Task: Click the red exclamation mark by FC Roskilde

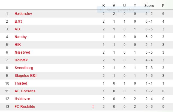Action: click(x=93, y=106)
